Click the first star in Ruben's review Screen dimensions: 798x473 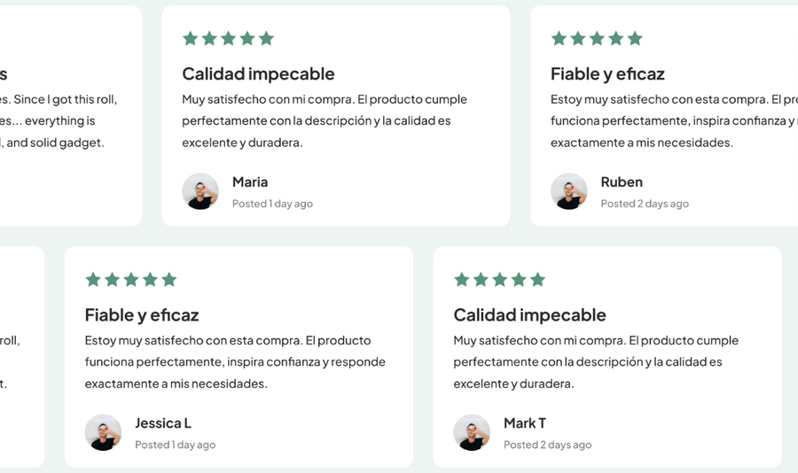pos(559,38)
